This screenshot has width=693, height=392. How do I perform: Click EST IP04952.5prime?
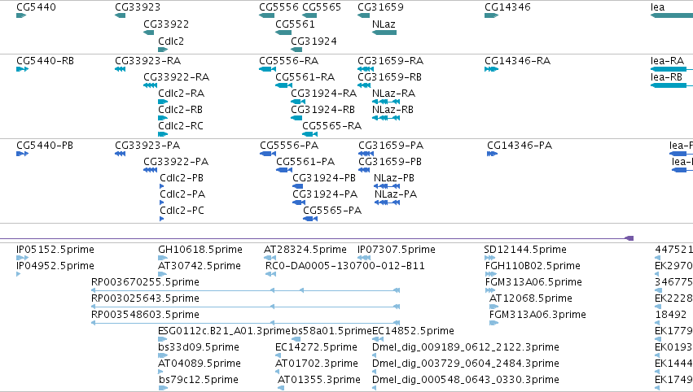(x=55, y=266)
